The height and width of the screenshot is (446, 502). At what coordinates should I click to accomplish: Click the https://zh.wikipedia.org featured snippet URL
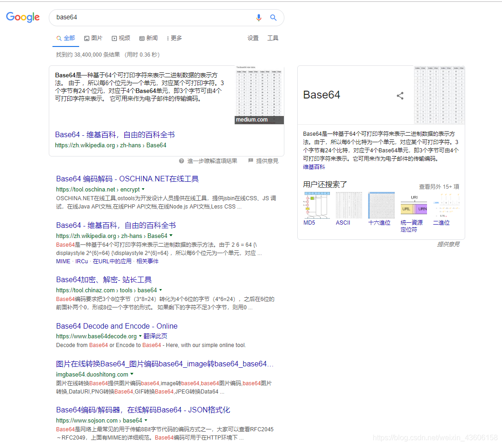pyautogui.click(x=110, y=145)
